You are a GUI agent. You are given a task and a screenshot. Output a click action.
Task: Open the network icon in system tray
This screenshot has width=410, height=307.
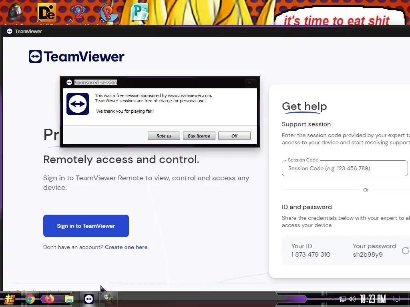click(343, 299)
